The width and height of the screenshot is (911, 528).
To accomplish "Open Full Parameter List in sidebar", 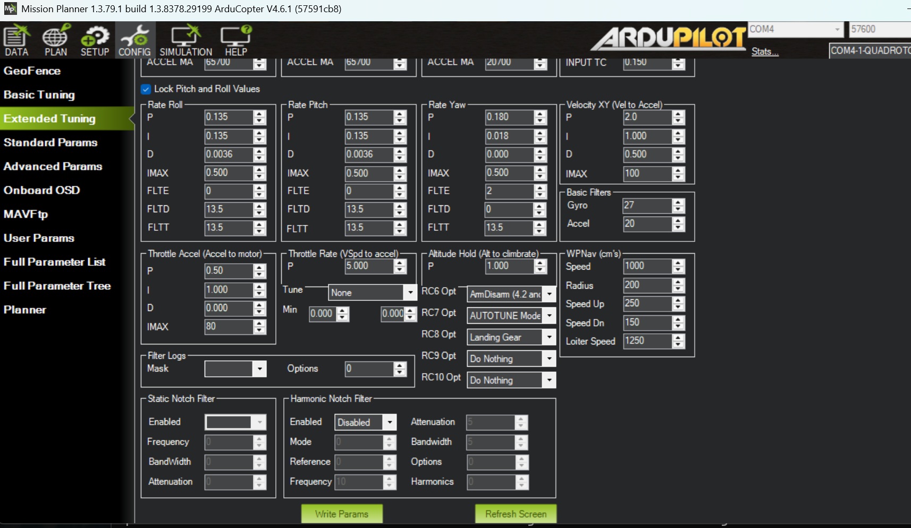I will (54, 262).
